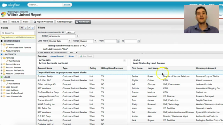Click the Active equals Yes filter
Image resolution: width=223 pixels, height=125 pixels.
pos(58,49)
